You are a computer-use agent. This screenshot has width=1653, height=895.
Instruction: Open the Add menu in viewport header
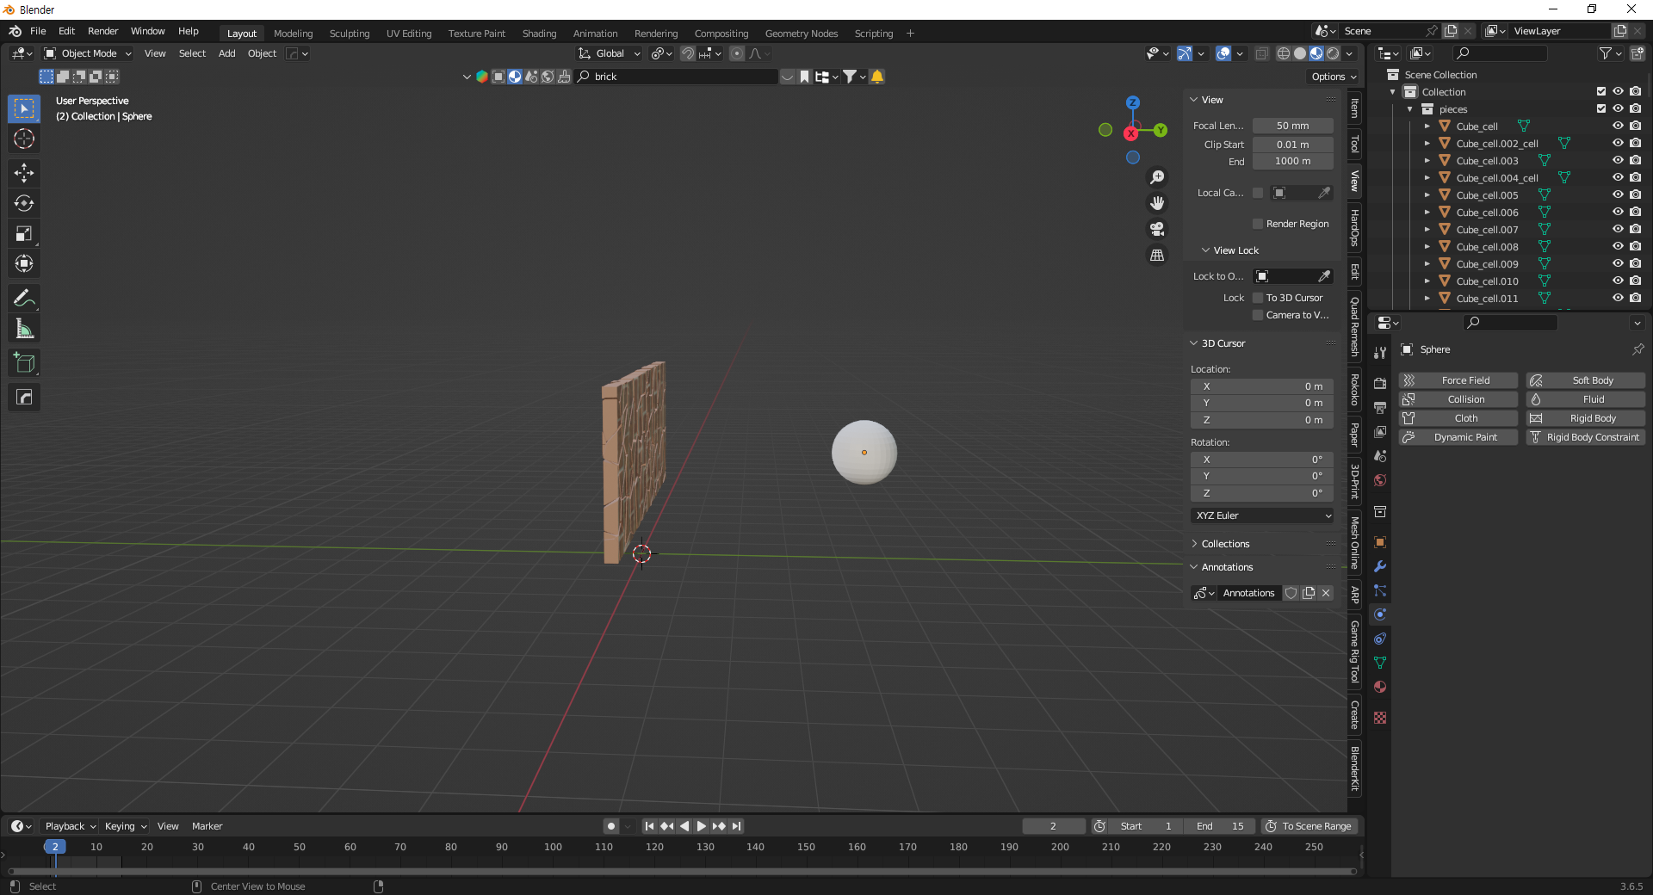[226, 53]
